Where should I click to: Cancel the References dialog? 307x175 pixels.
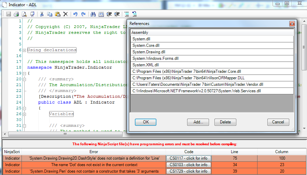point(278,122)
